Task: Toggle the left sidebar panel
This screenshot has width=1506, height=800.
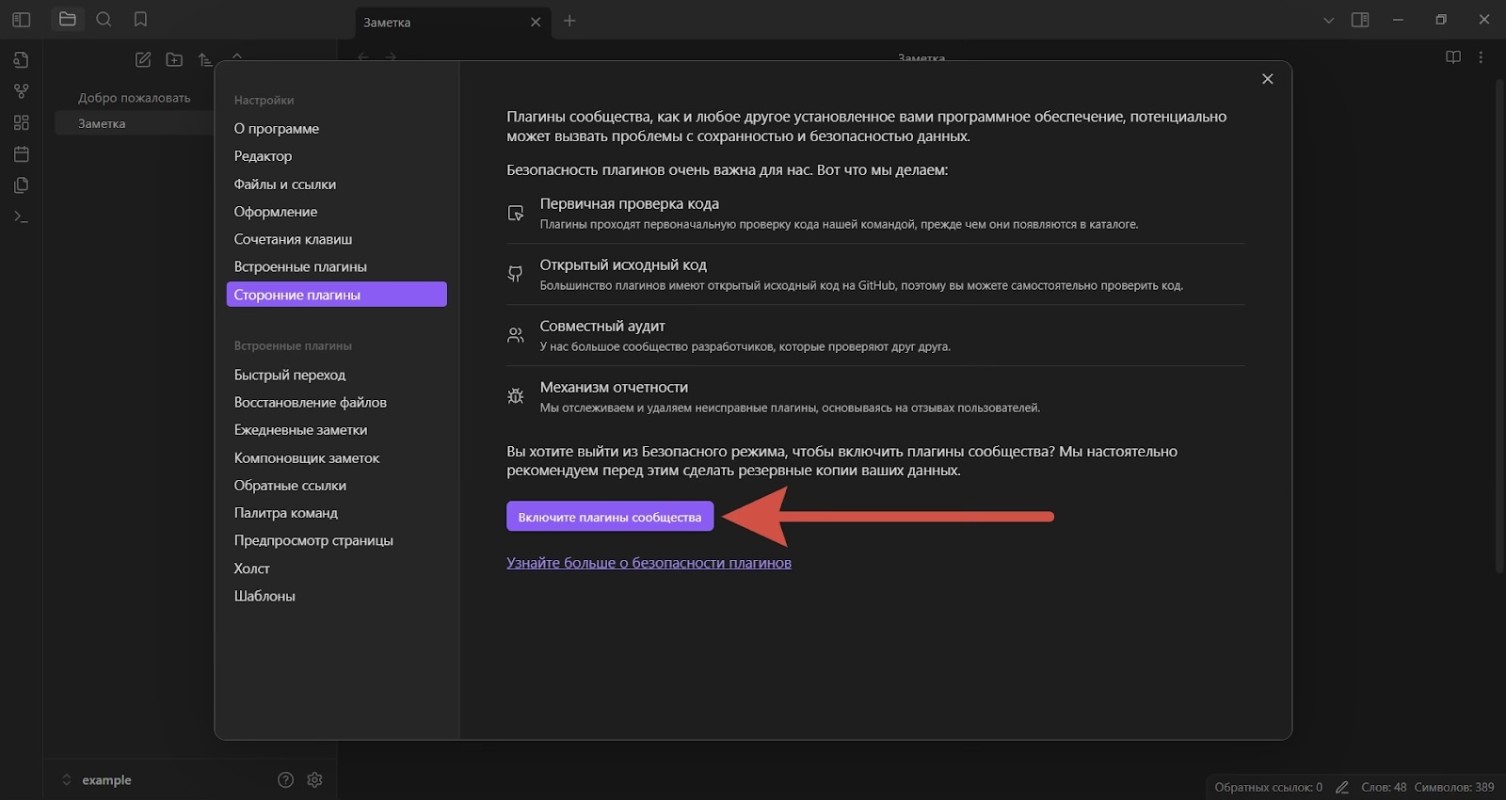Action: tap(21, 19)
